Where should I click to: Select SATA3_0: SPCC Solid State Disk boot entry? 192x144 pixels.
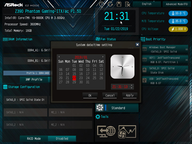click(x=165, y=70)
